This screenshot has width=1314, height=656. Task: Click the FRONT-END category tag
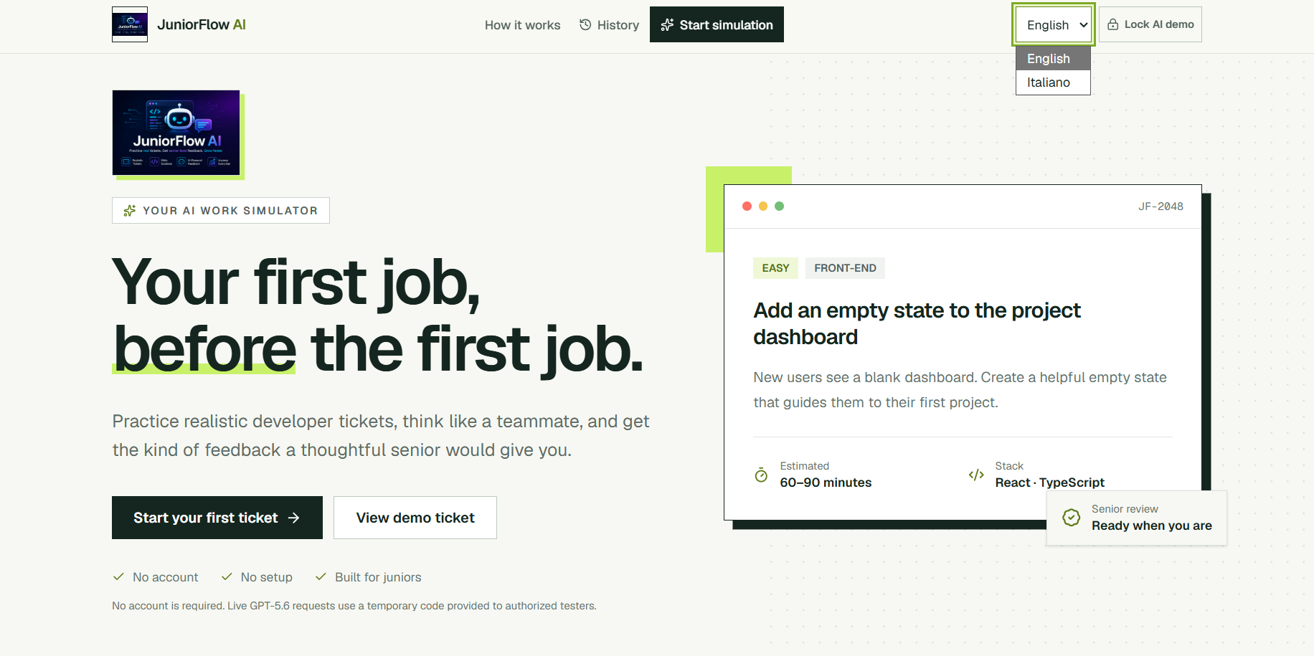point(845,268)
